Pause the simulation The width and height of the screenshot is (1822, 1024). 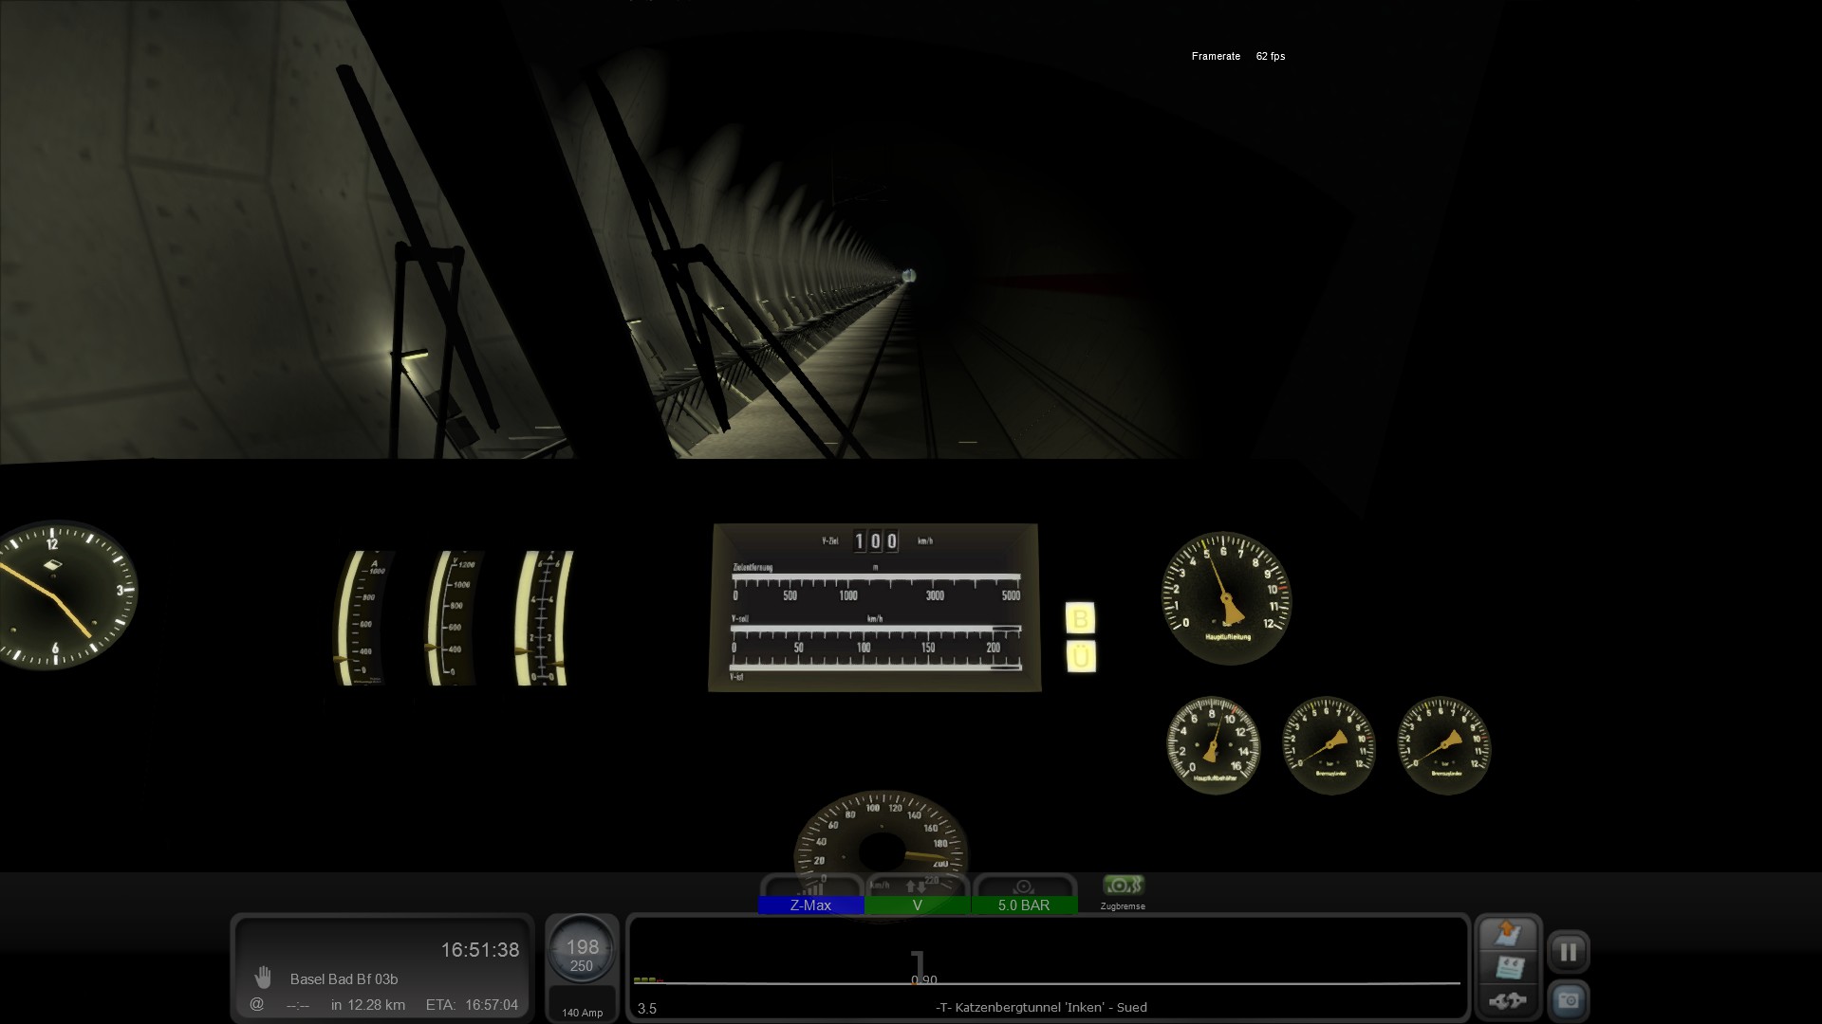click(x=1569, y=951)
